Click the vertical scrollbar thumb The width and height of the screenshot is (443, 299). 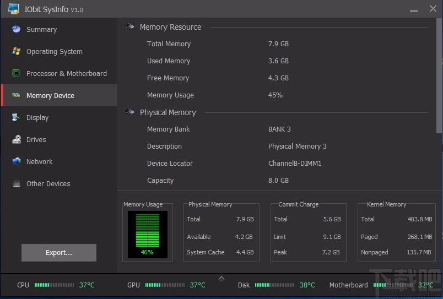[439, 75]
